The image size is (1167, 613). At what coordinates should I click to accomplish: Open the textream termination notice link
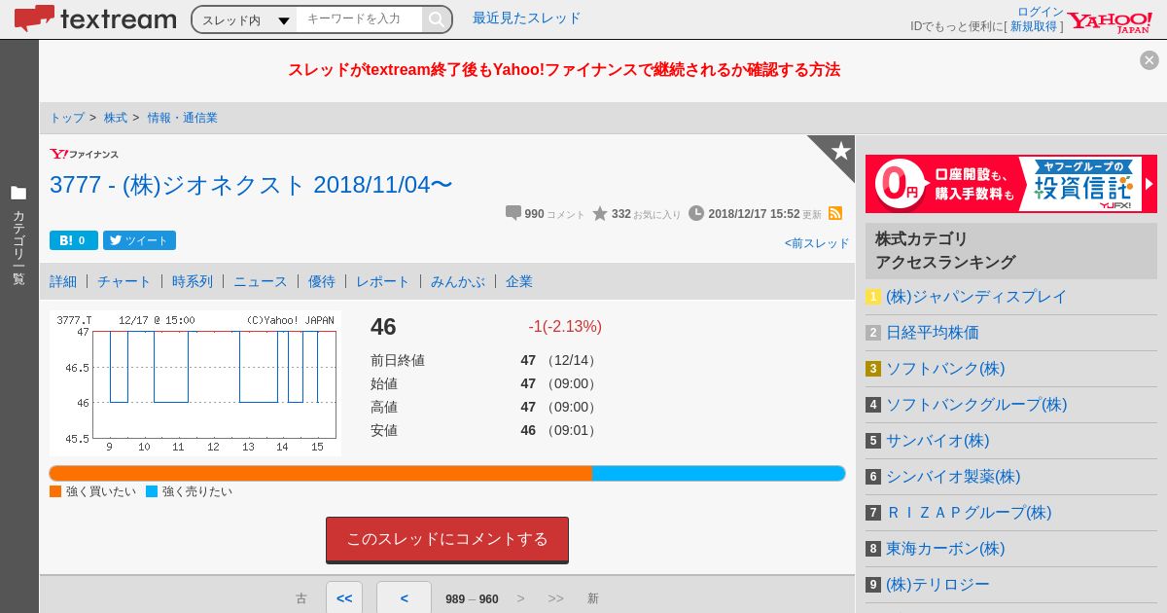[564, 70]
